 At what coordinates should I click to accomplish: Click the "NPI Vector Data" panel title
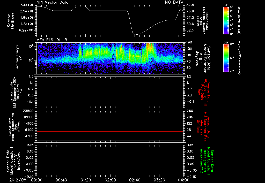(x=53, y=2)
